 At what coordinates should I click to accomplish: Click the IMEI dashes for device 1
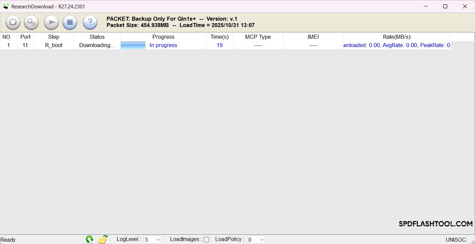(313, 45)
